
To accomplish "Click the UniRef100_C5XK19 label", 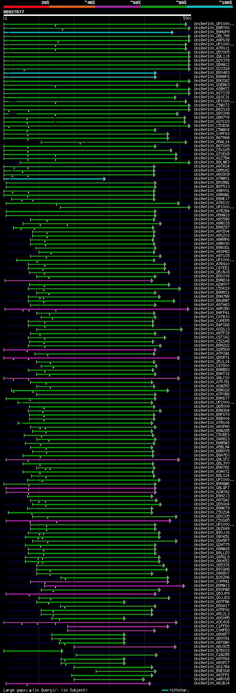I will (x=212, y=288).
